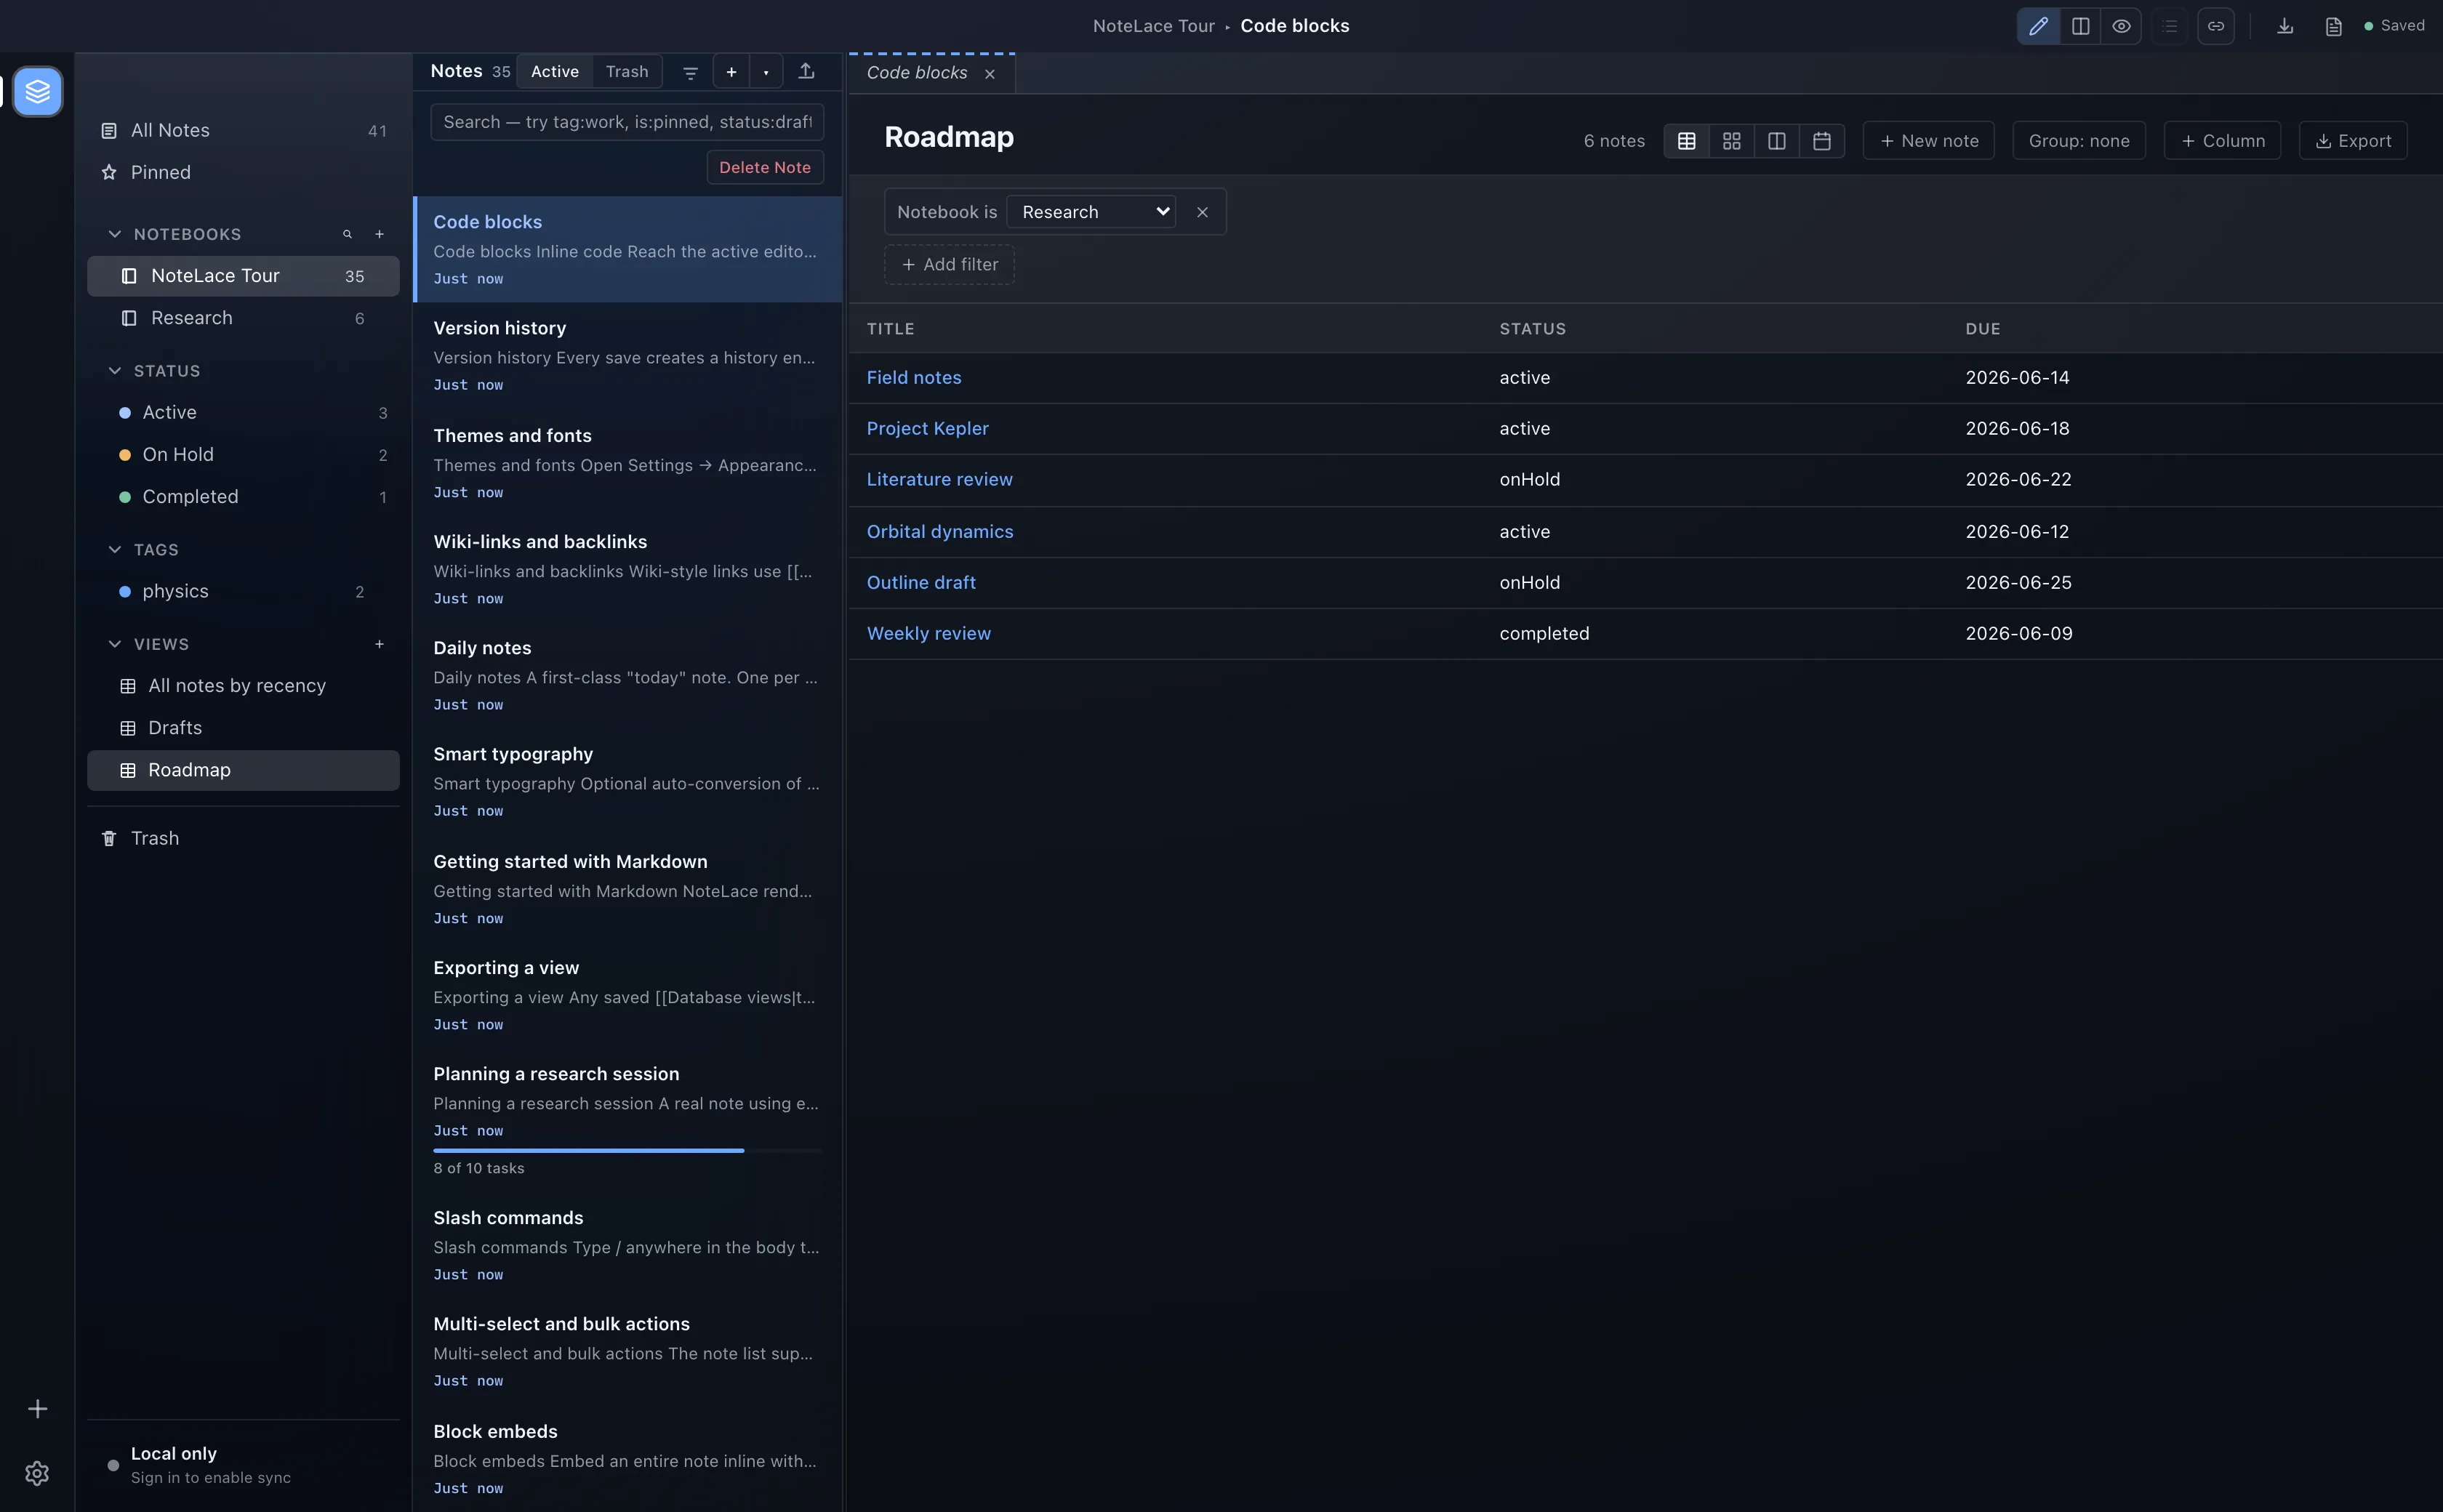Open the Drafts view
The width and height of the screenshot is (2443, 1512).
coord(243,728)
